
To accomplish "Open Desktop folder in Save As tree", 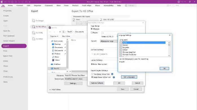I will click(x=56, y=44).
